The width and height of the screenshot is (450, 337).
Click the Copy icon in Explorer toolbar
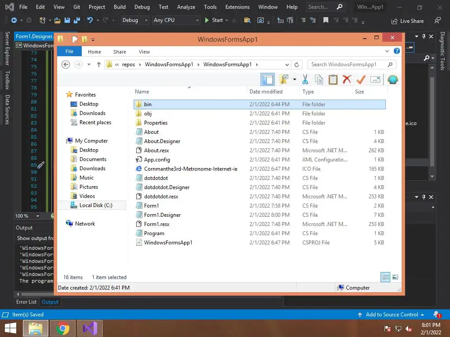[319, 79]
